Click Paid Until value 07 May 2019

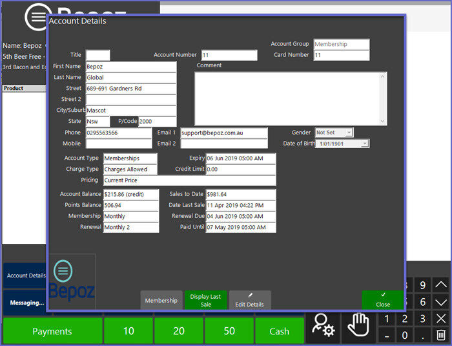[x=241, y=227]
